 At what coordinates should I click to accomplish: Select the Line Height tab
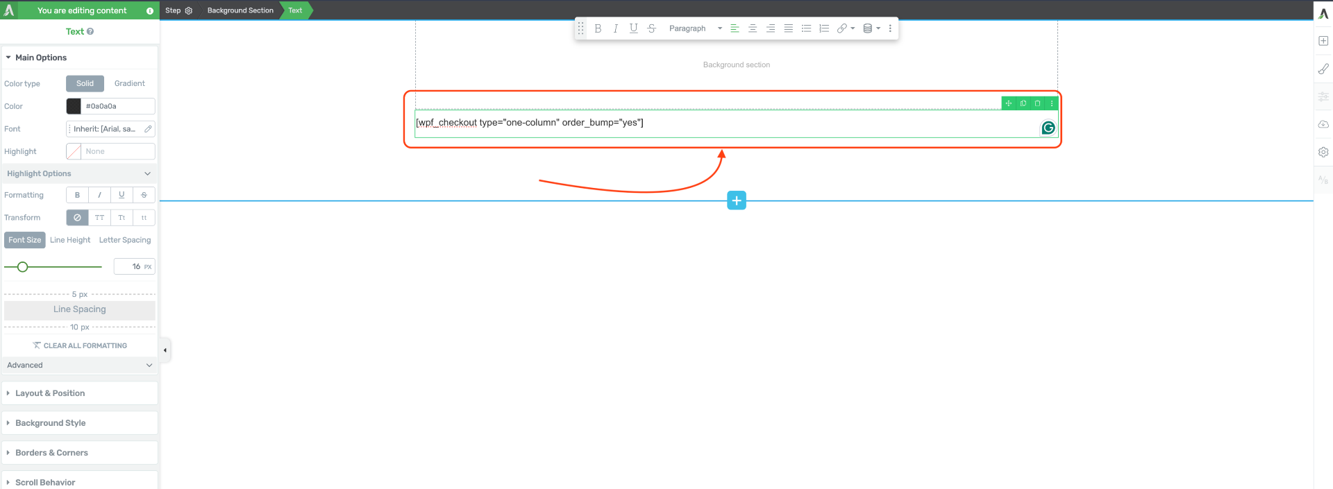tap(70, 240)
